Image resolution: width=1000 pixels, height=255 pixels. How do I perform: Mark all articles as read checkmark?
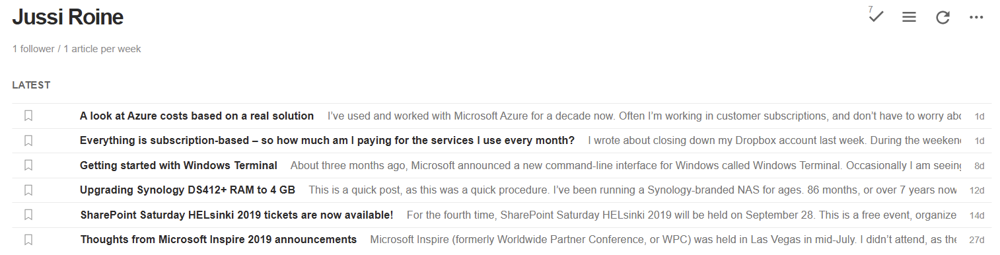click(x=876, y=16)
